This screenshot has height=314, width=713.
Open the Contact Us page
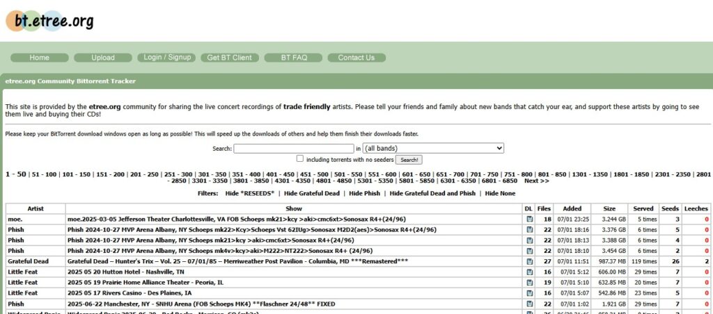tap(356, 58)
